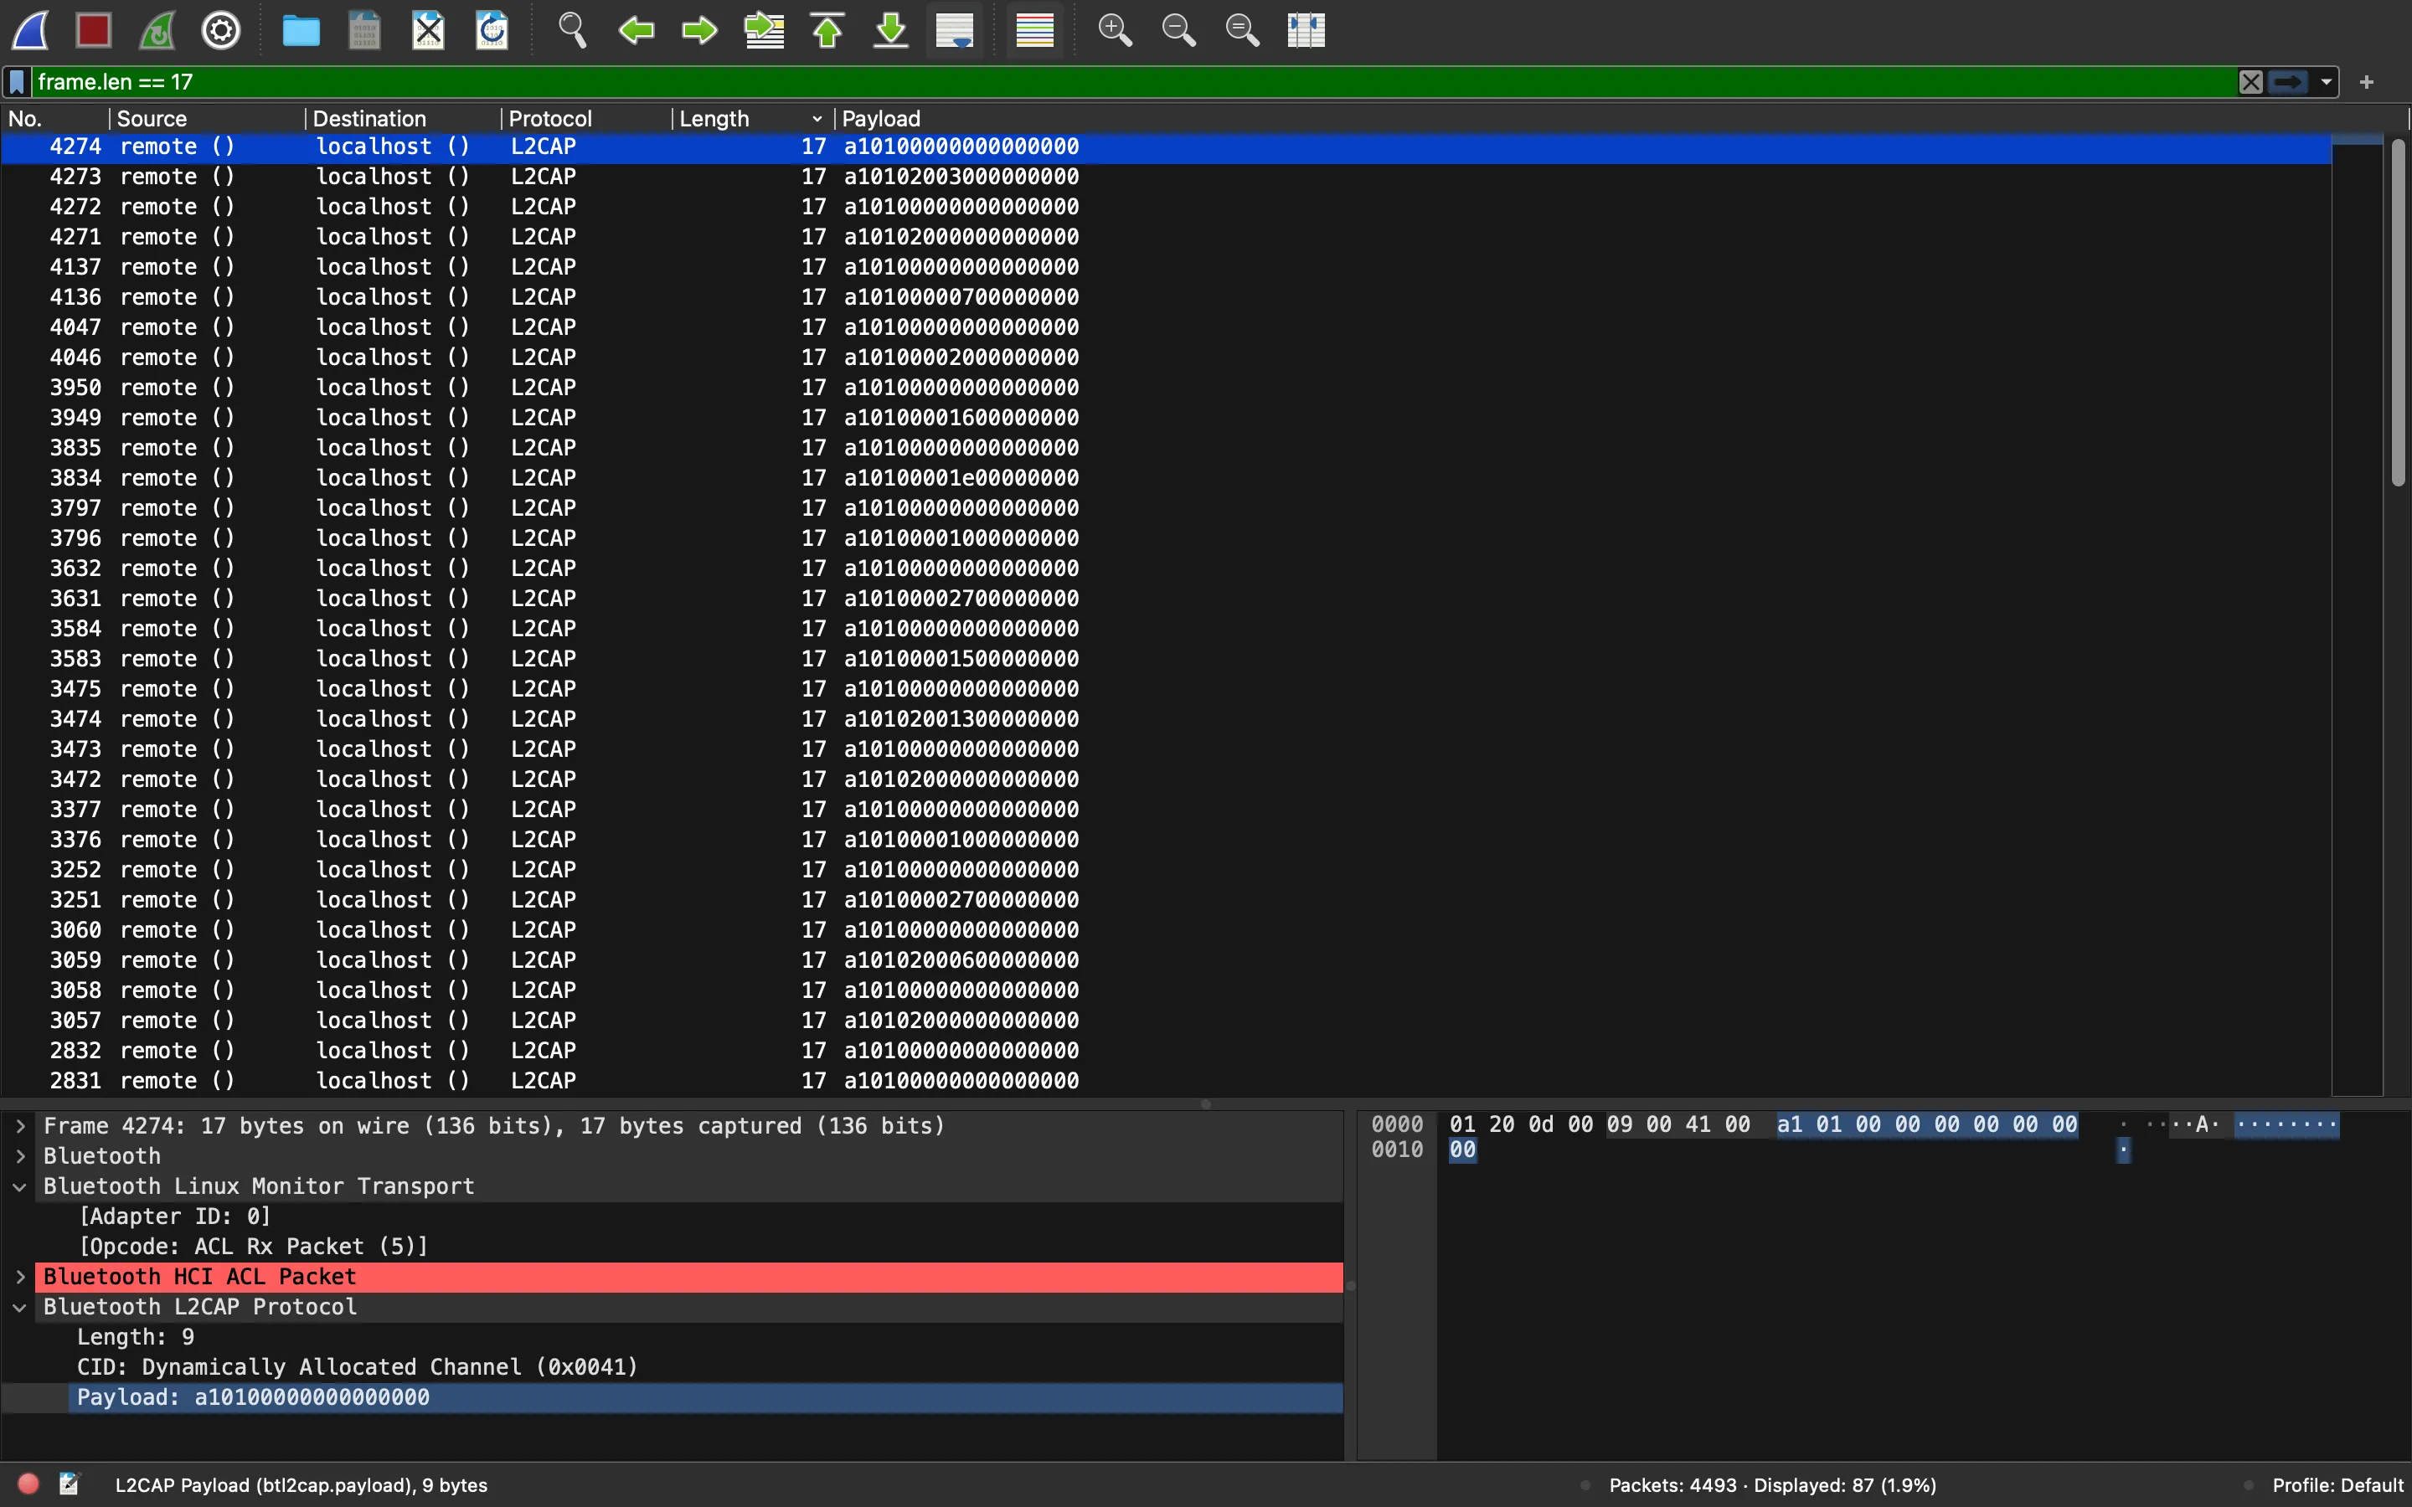Select packet number 3631
This screenshot has width=2412, height=1507.
[1166, 598]
